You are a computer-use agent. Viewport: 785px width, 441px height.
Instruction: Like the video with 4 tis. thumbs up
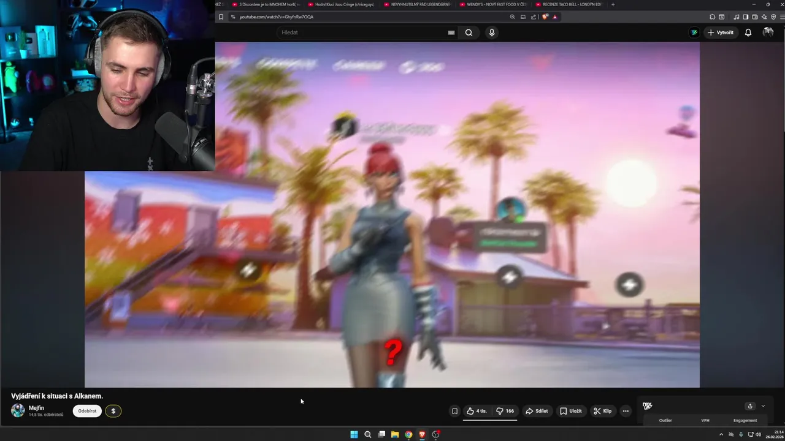point(477,411)
